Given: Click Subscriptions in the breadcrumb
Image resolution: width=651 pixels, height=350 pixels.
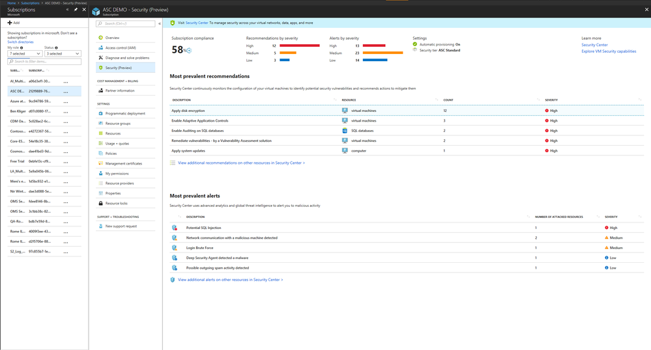Looking at the screenshot, I should (x=31, y=3).
